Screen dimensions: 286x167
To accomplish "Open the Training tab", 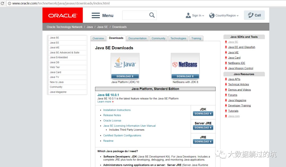I will (x=196, y=38).
